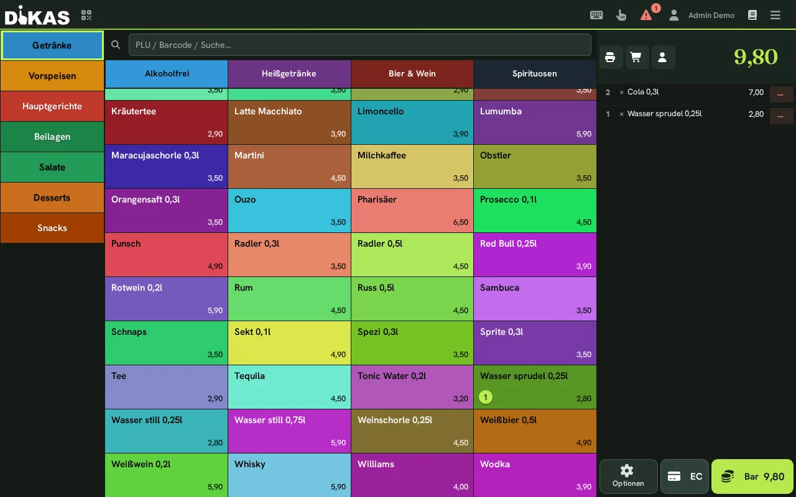Pay by EC card

(684, 476)
